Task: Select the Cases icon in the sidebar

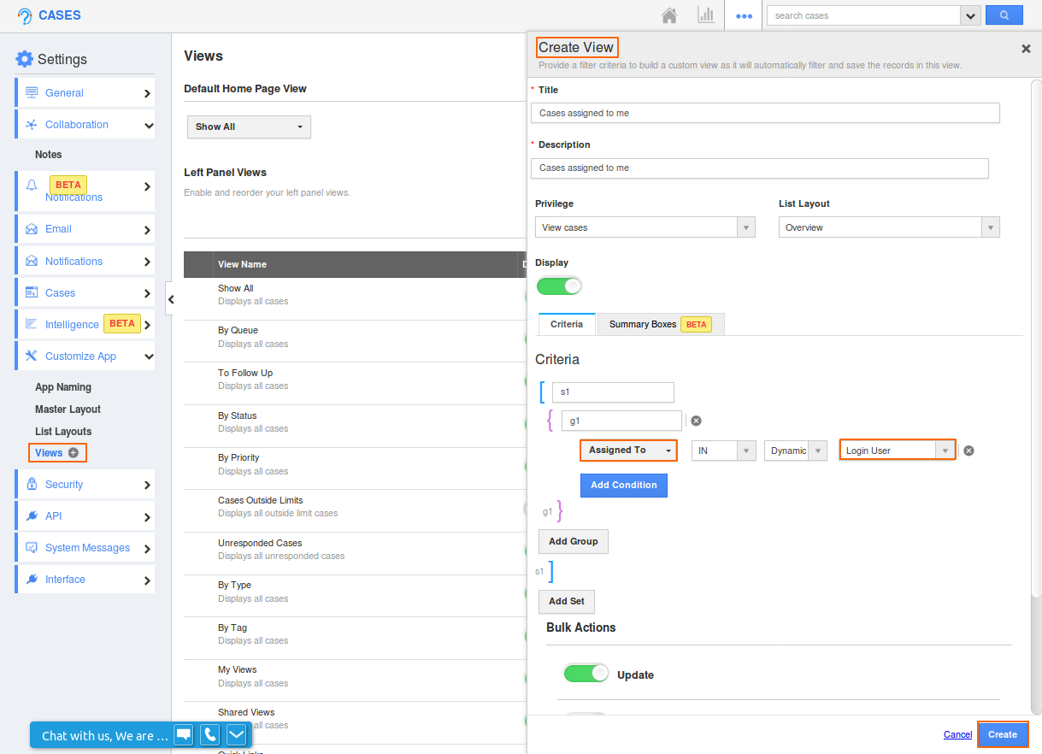Action: [x=32, y=292]
